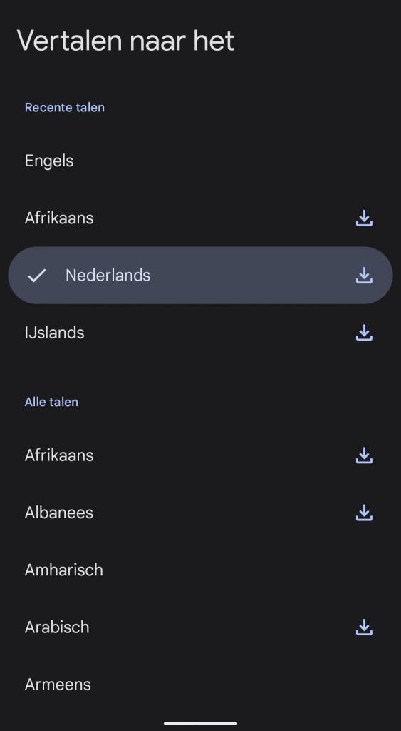Screen dimensions: 401x731
Task: Tap the Recente talen section header
Action: tap(65, 107)
